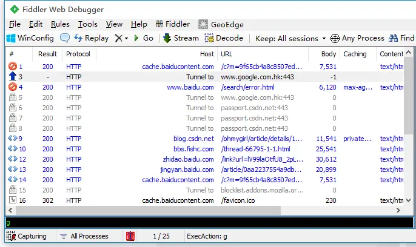Screen dimensions: 416x247
Task: Click the 1 / 25 session count
Action: [x=161, y=236]
